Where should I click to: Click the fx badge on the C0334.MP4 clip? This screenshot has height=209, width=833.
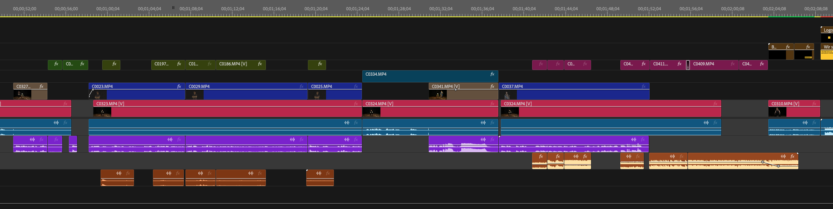click(492, 74)
